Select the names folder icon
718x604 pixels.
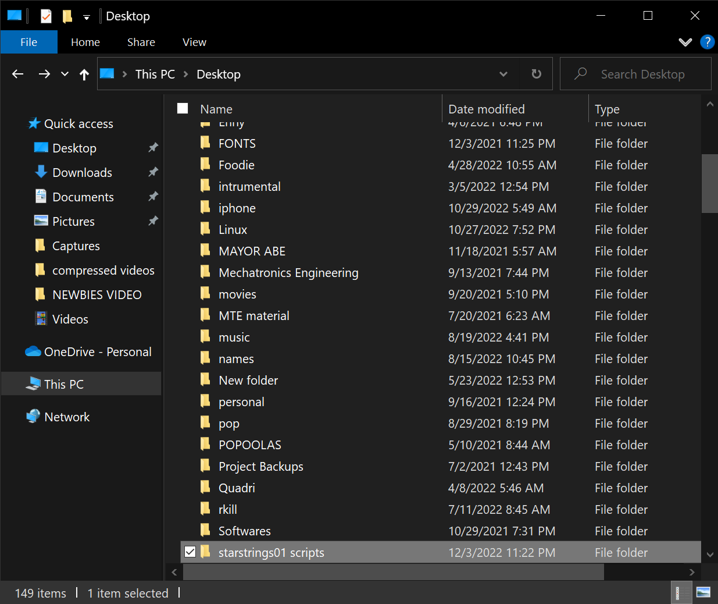tap(205, 358)
